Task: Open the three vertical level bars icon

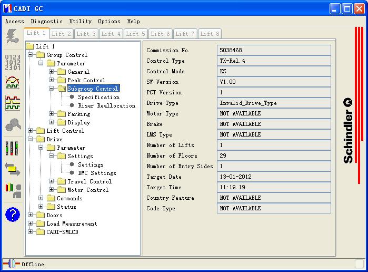Action: [12, 148]
